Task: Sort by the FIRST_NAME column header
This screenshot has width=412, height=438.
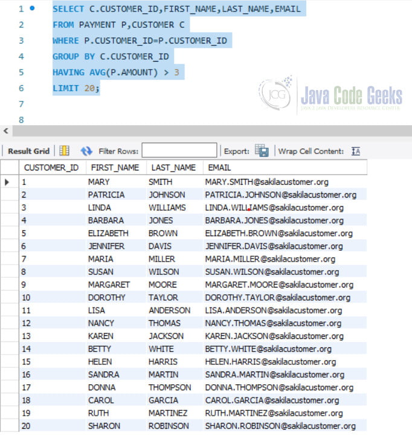Action: tap(115, 167)
